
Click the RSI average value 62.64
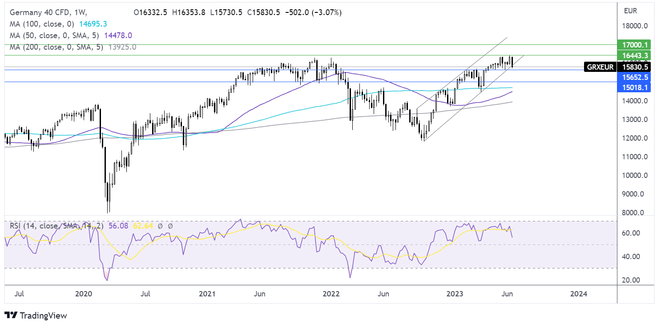click(143, 226)
